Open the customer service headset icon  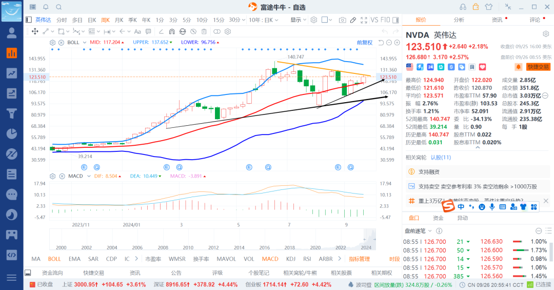[463, 7]
